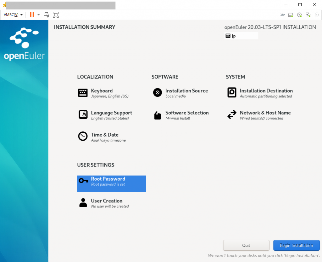322x262 pixels.
Task: Open the Software Selection label
Action: coord(187,113)
